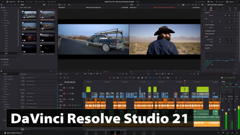
Task: Click the Quick Export button
Action: point(200,2)
